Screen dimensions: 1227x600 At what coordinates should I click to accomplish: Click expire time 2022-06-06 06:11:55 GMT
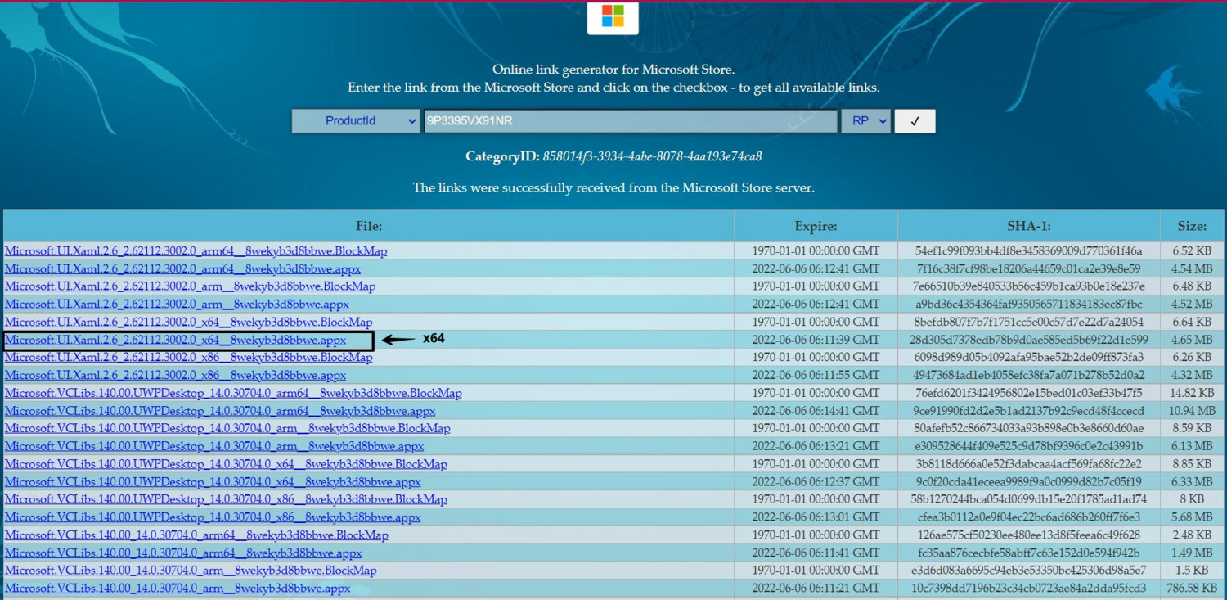(816, 375)
